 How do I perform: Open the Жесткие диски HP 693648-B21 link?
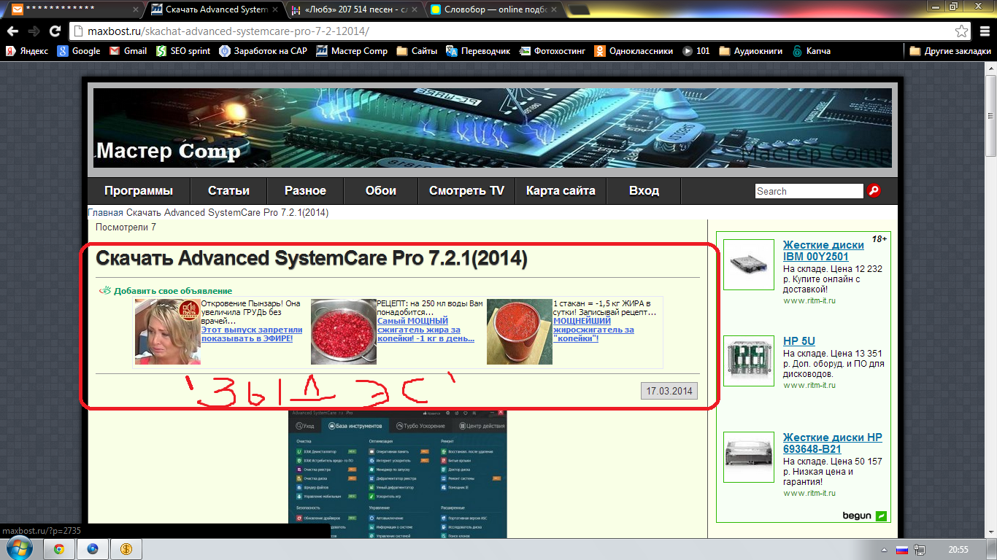click(833, 443)
